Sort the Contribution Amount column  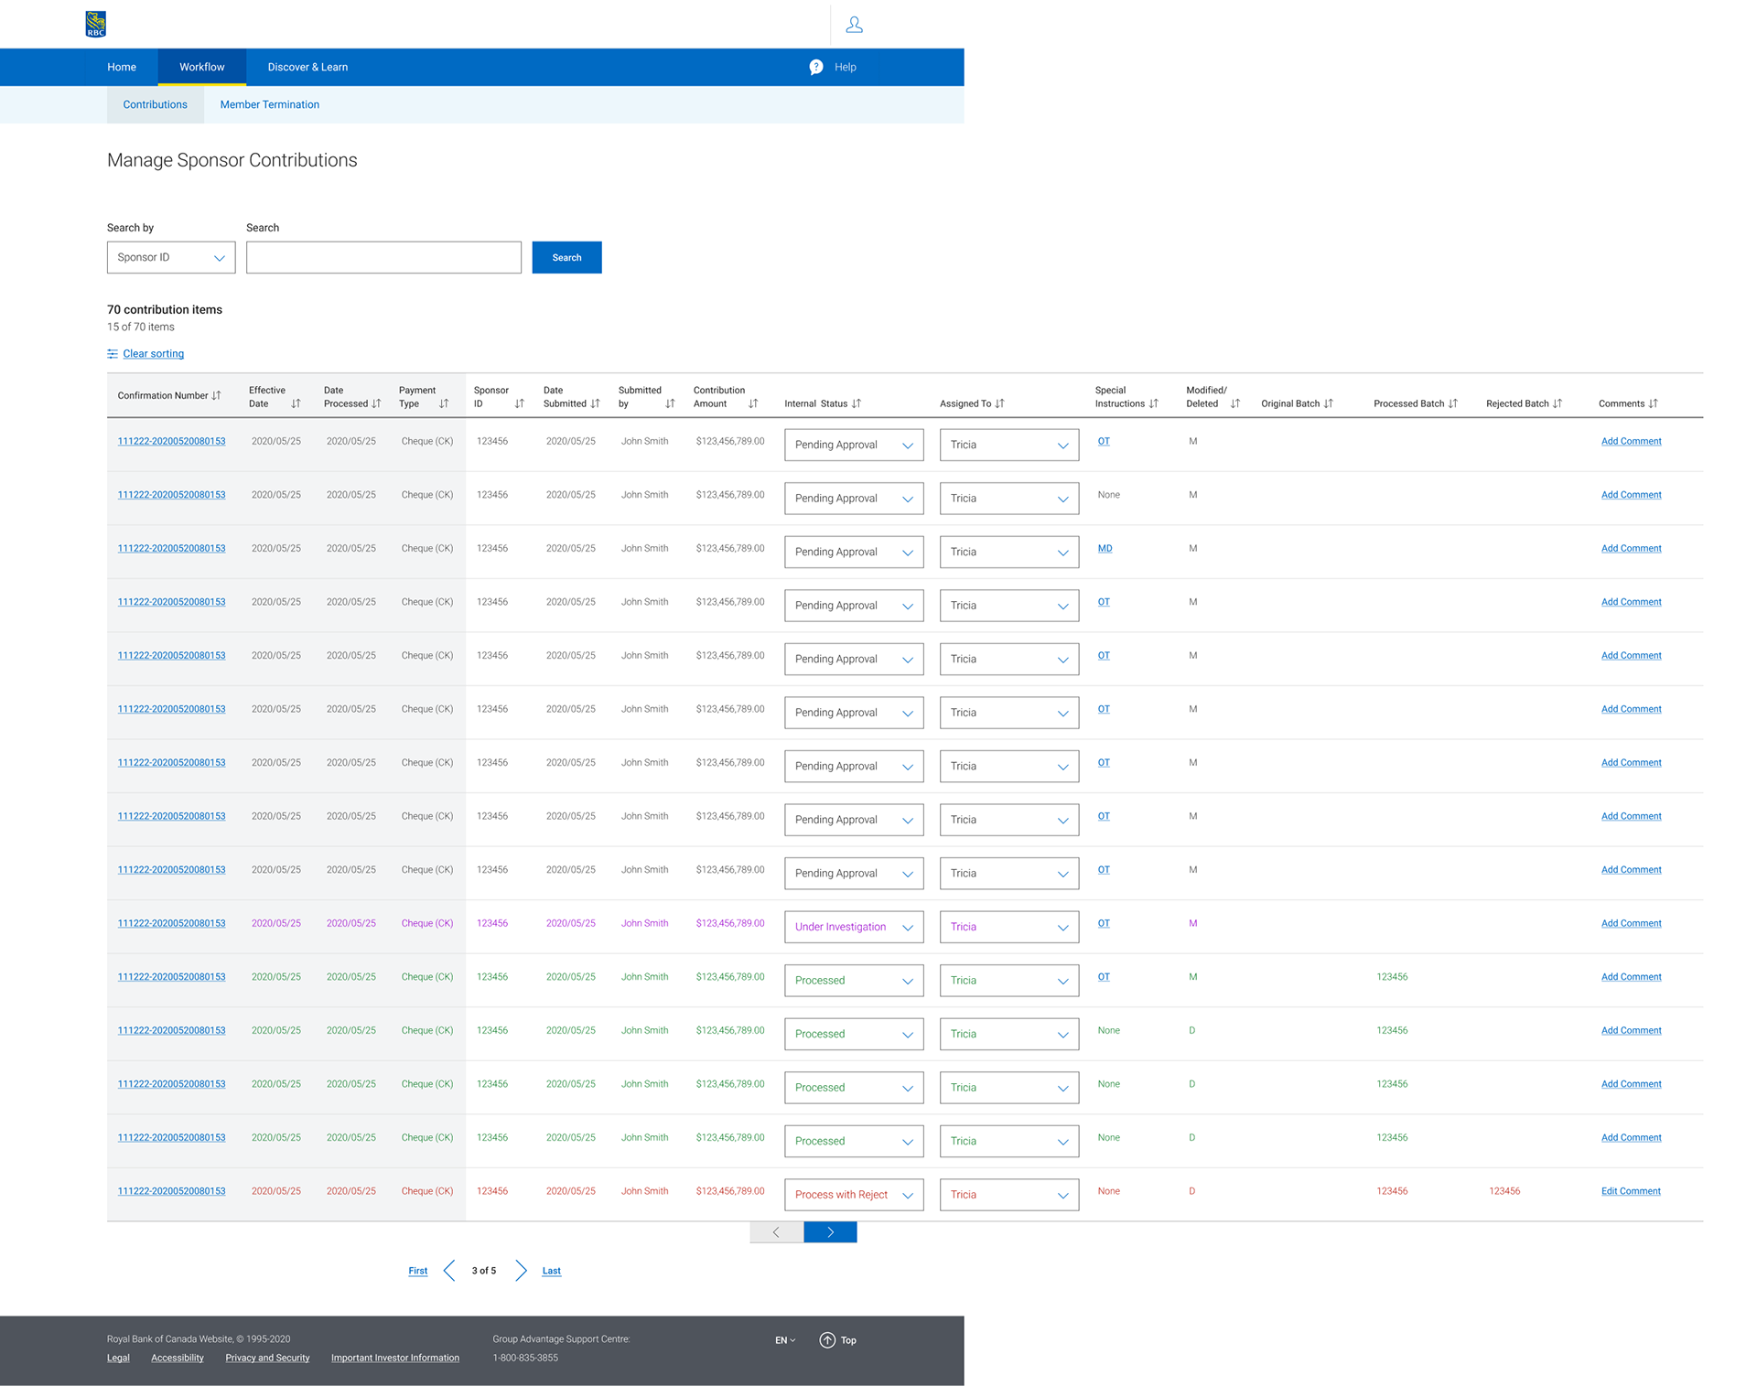753,403
